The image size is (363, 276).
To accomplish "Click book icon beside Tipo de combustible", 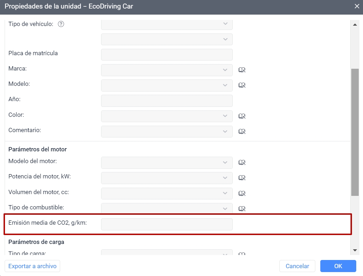I will pos(242,208).
